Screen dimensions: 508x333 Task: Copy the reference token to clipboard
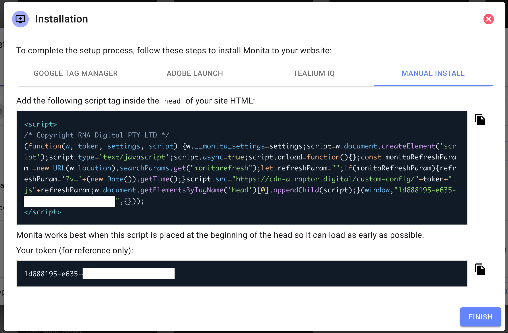(480, 269)
